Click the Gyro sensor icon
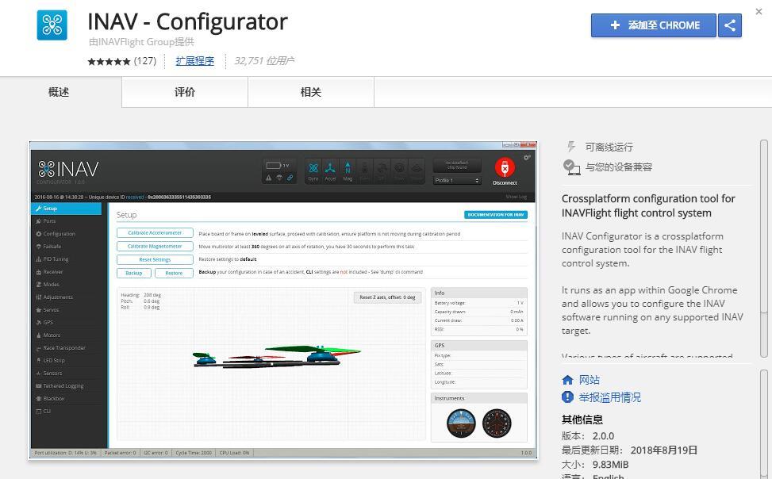Viewport: 772px width, 479px height. pyautogui.click(x=313, y=169)
